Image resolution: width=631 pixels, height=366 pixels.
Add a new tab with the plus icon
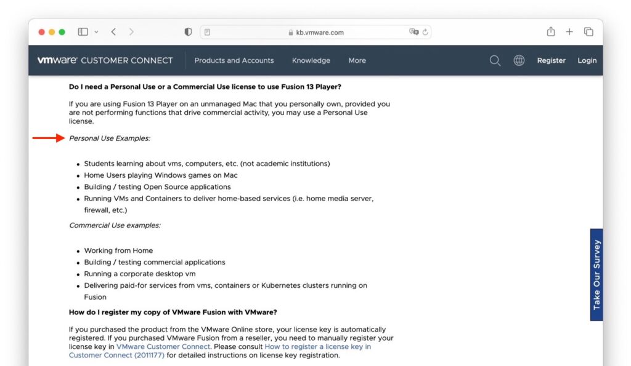pos(569,32)
